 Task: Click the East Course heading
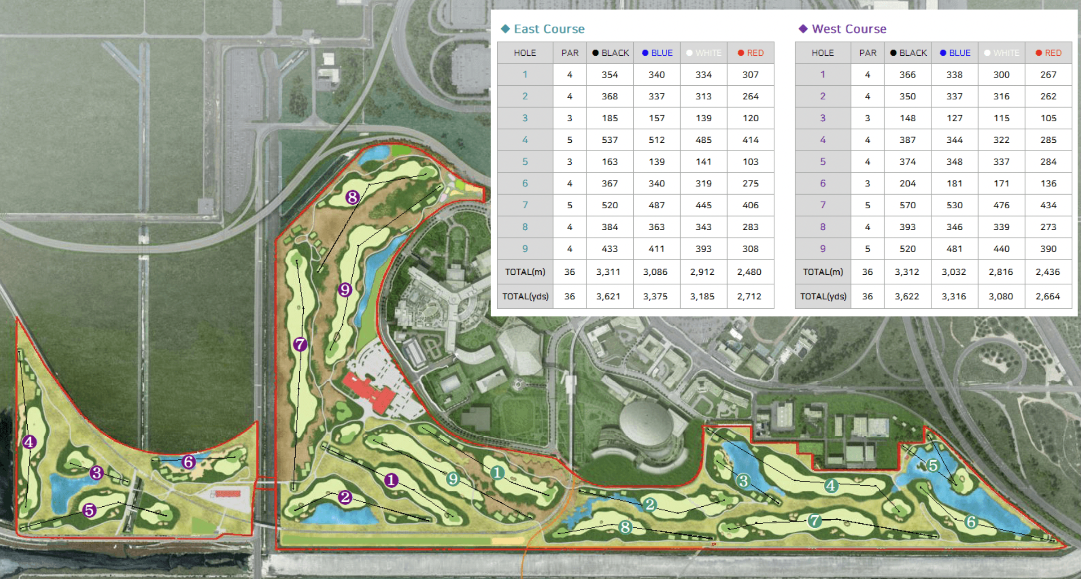point(549,29)
